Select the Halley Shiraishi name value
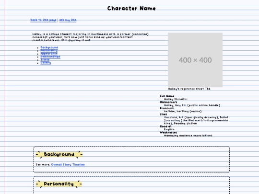 pyautogui.click(x=176, y=99)
